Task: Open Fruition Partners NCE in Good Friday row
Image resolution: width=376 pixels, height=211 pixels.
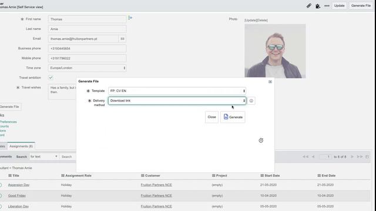Action: tap(156, 196)
